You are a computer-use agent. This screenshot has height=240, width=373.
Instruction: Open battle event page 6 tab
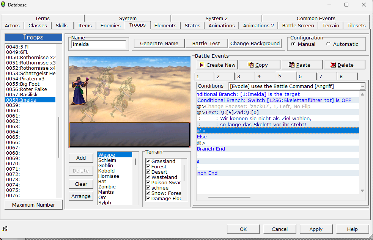[x=300, y=76]
